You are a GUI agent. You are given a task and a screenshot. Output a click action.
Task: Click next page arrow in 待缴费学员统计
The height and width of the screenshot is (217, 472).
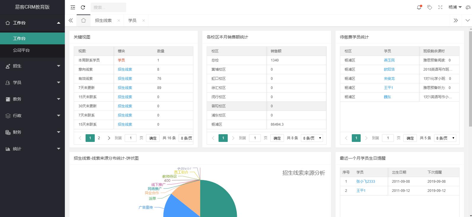pyautogui.click(x=366, y=138)
